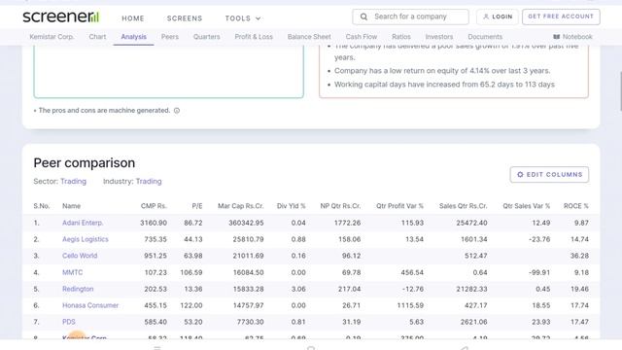
Task: Click Honasa Consumer profit var 1115.59
Action: [410, 305]
